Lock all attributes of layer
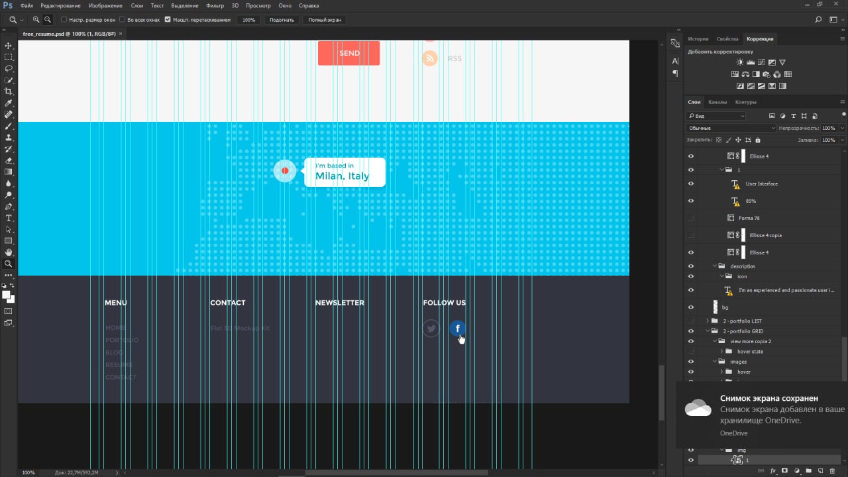This screenshot has width=848, height=477. (x=758, y=140)
